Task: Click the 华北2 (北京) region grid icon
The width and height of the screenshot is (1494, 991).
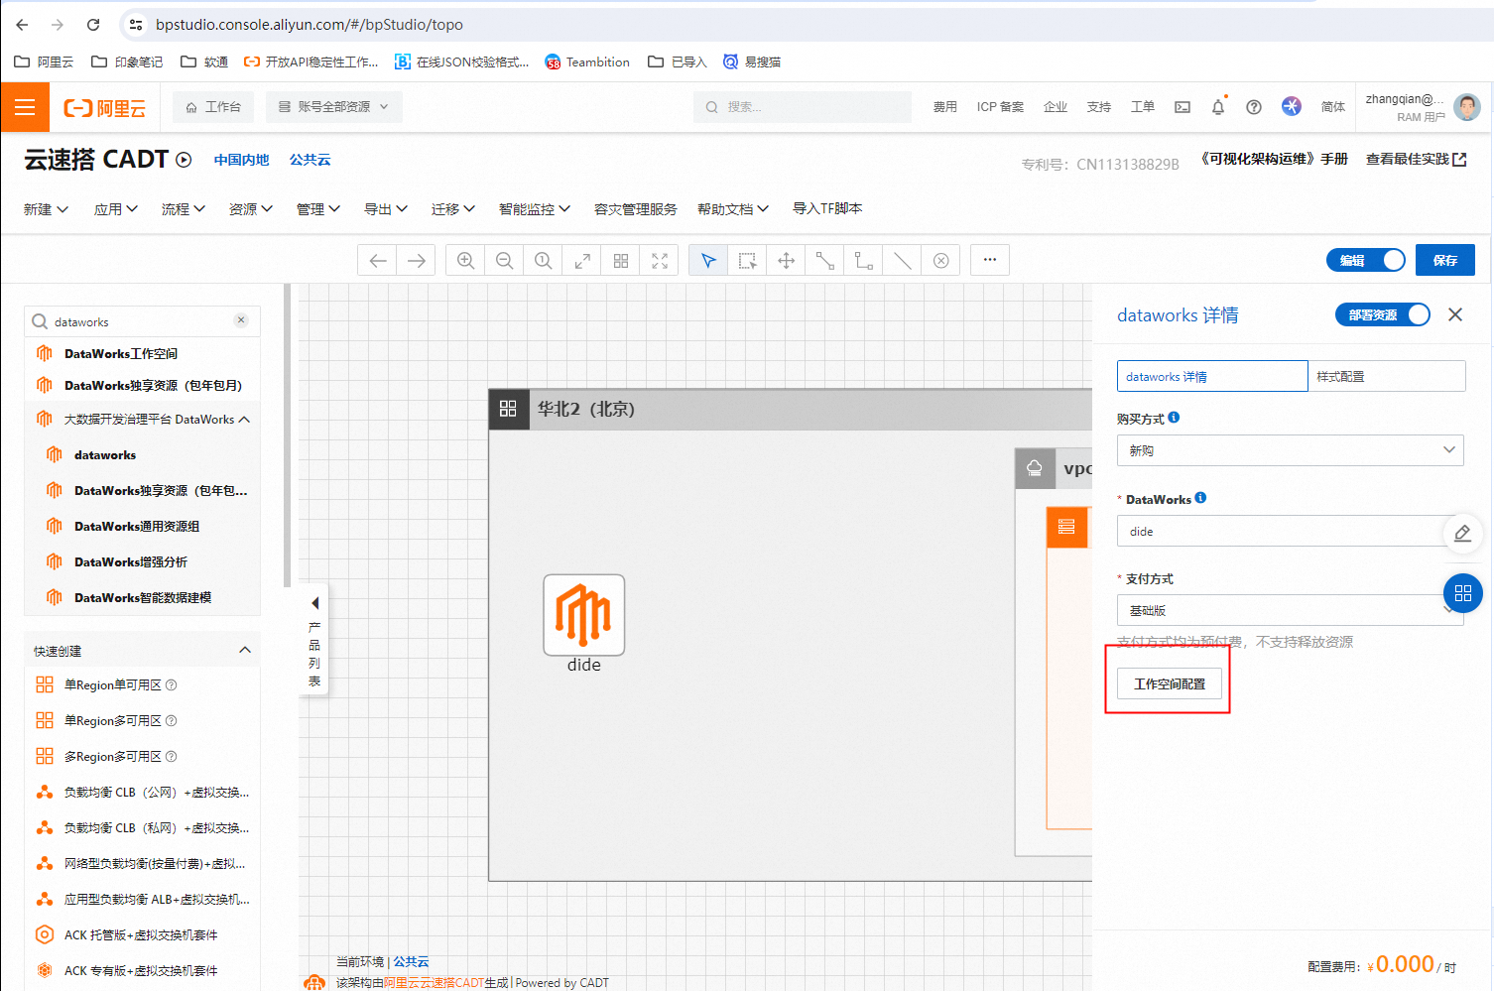Action: pyautogui.click(x=508, y=409)
